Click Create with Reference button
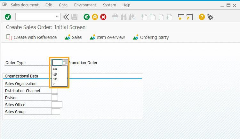240x139 pixels. (32, 37)
